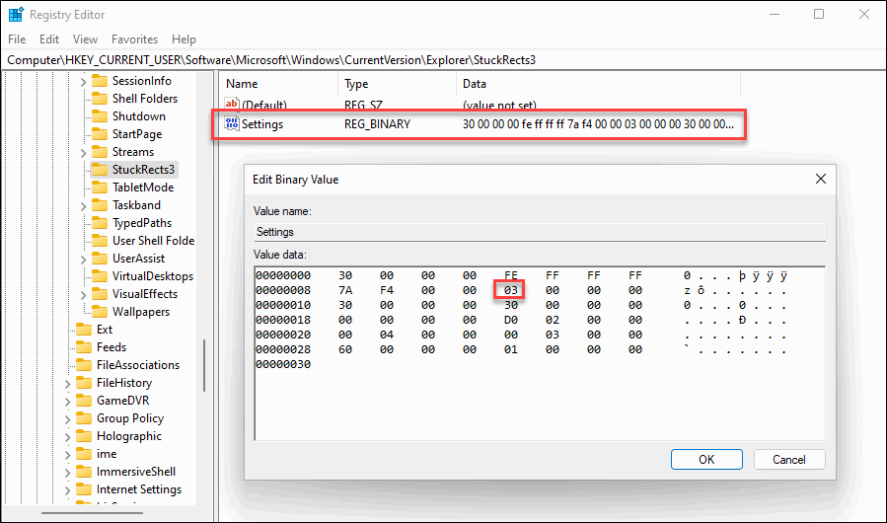
Task: Select the Internet Settings tree item
Action: [x=139, y=489]
